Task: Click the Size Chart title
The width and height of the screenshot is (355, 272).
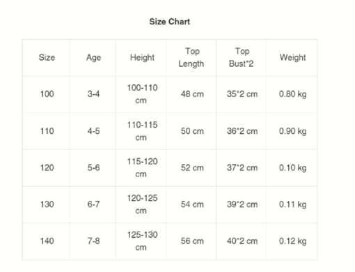Action: tap(170, 22)
